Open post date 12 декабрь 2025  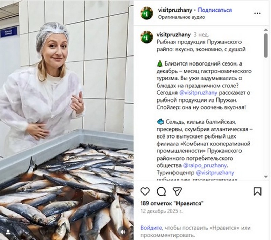tap(162, 211)
